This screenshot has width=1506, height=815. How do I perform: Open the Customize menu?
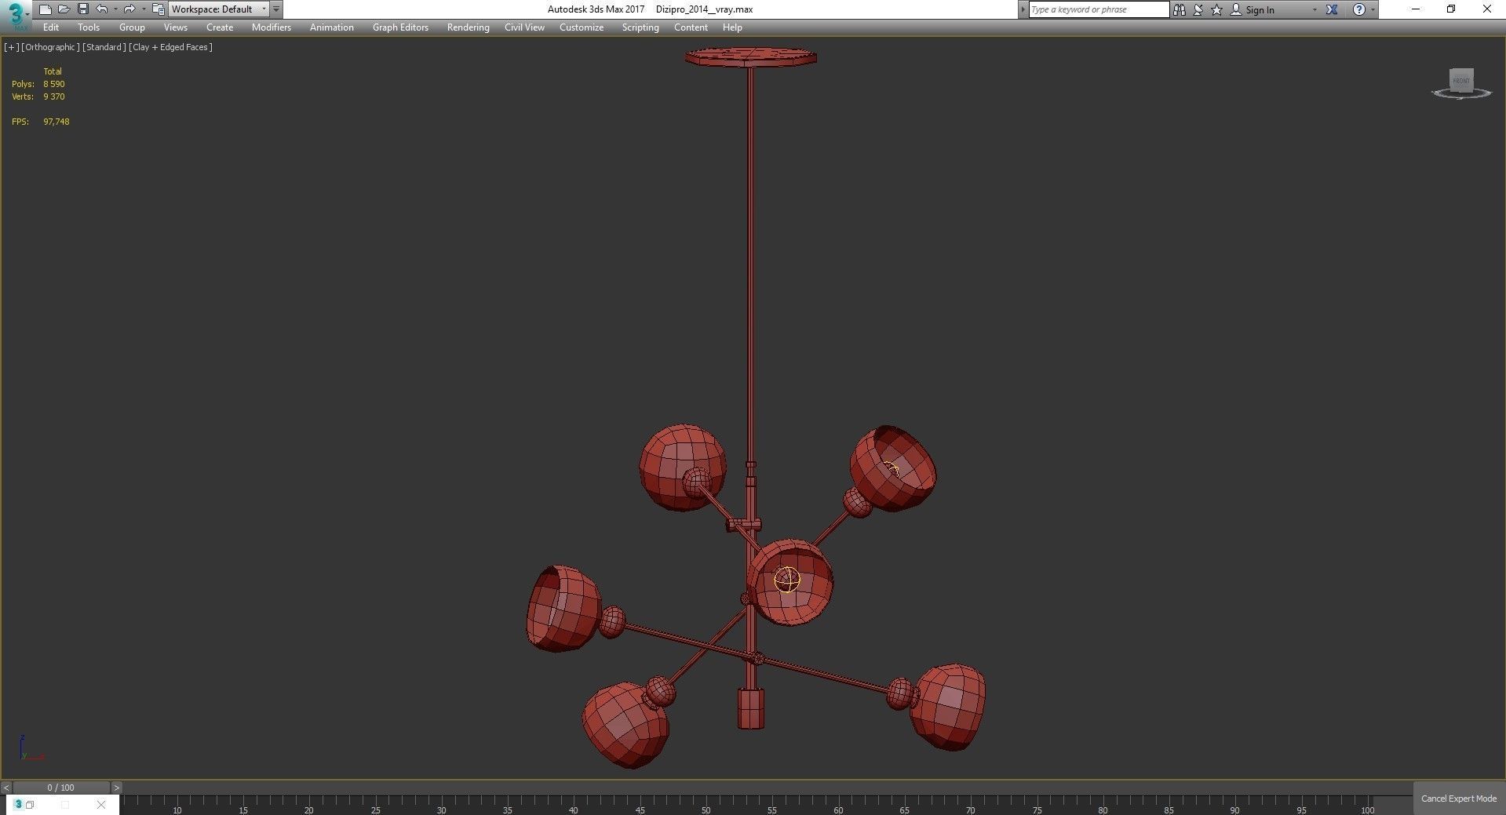(582, 27)
